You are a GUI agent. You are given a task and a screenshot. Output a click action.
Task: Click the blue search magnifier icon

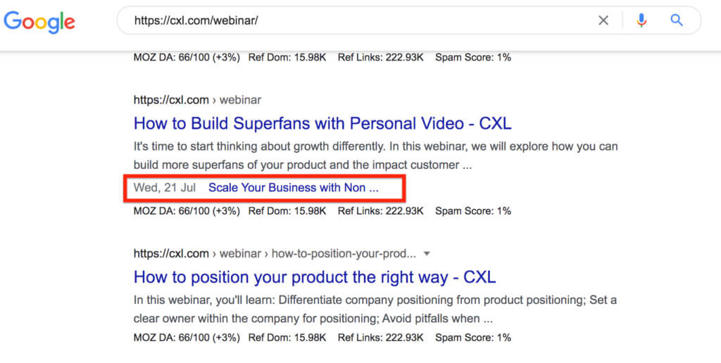[x=677, y=20]
